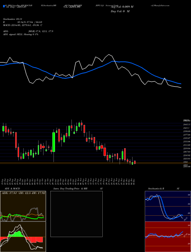The width and height of the screenshot is (191, 252).
Task: Click the MACD histogram panel
Action: pos(23,237)
